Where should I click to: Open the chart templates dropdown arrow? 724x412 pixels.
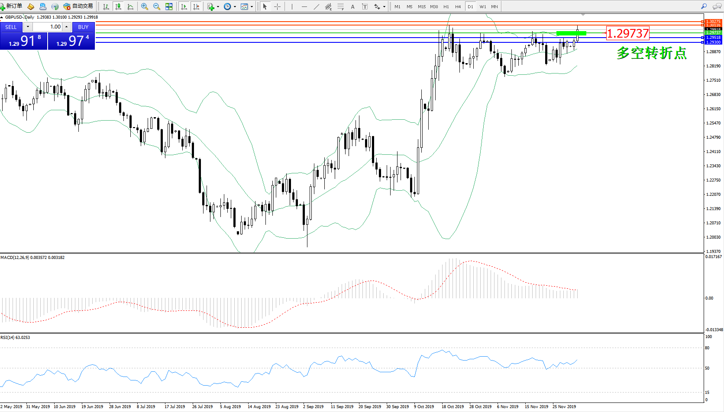[x=252, y=6]
